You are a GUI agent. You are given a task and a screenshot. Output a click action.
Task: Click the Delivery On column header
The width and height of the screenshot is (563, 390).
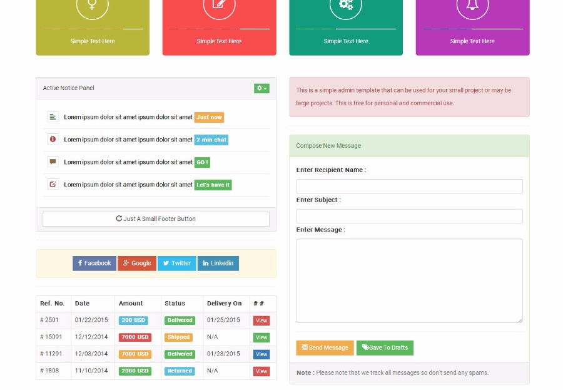[225, 304]
